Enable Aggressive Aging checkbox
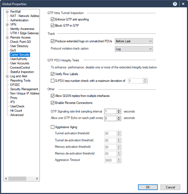 coord(53,127)
